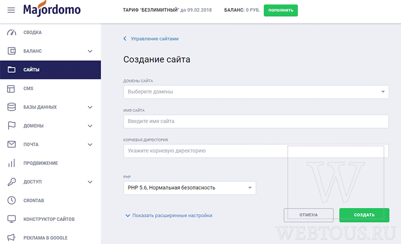Click the Базы данных database icon
Screen dimensions: 401x244
[x=12, y=107]
